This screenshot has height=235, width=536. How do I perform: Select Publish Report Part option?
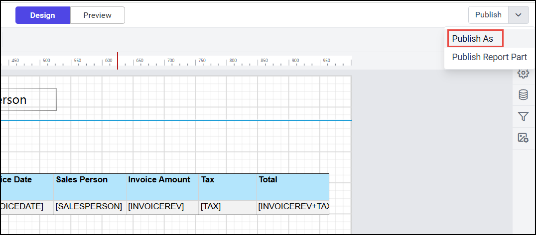coord(489,57)
